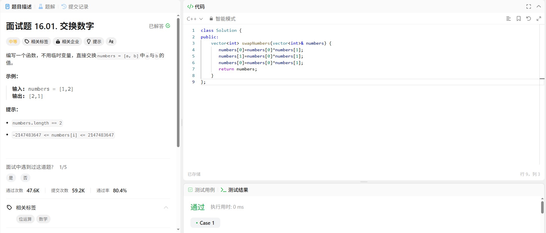
Task: Click the description panel scrollbar thumb
Action: (178, 83)
